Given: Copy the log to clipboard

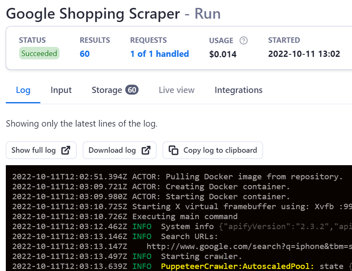Looking at the screenshot, I should point(213,150).
